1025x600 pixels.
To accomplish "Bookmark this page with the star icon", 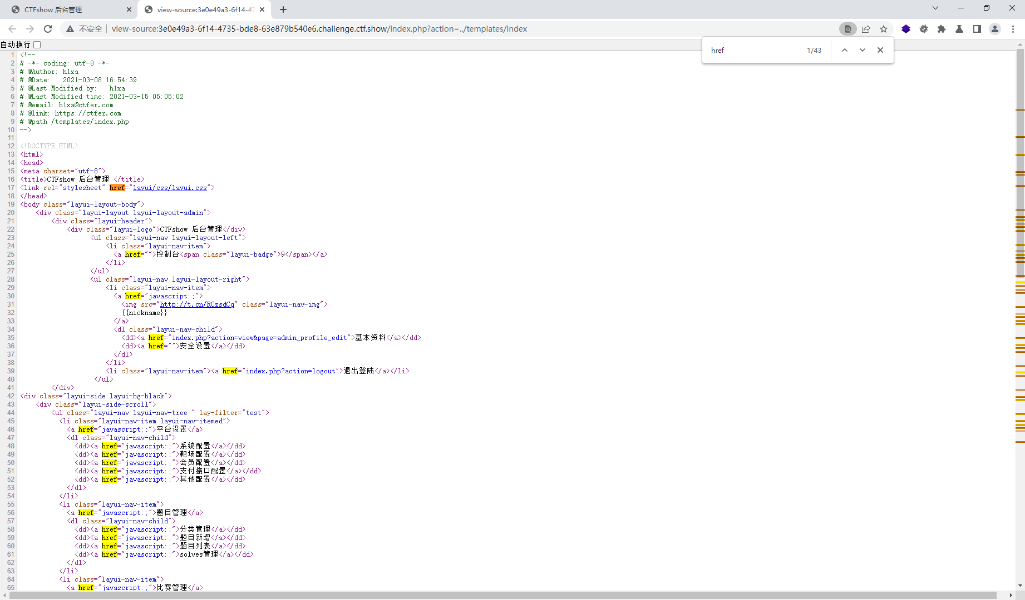I will click(x=884, y=29).
